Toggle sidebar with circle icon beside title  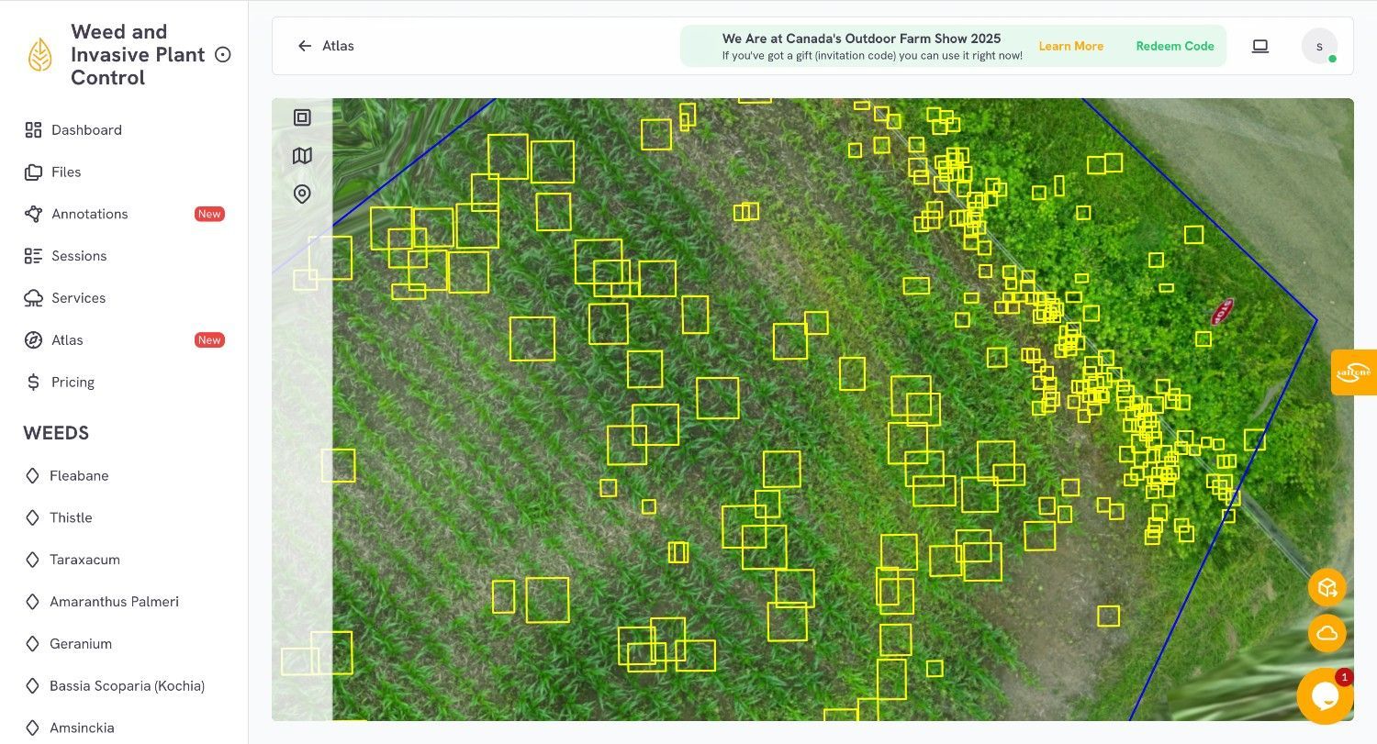[x=222, y=55]
